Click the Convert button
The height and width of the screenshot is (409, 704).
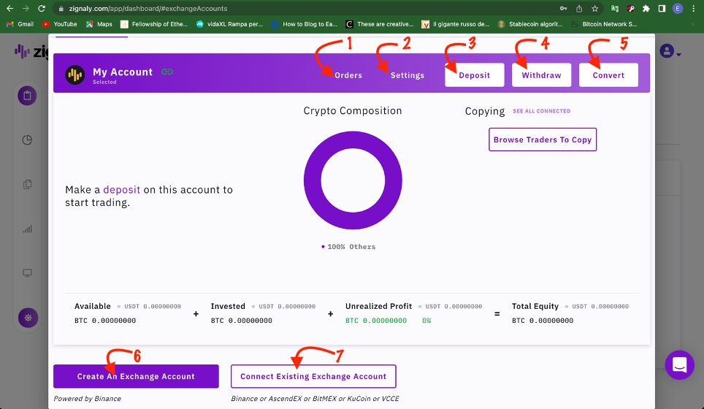[x=608, y=74]
